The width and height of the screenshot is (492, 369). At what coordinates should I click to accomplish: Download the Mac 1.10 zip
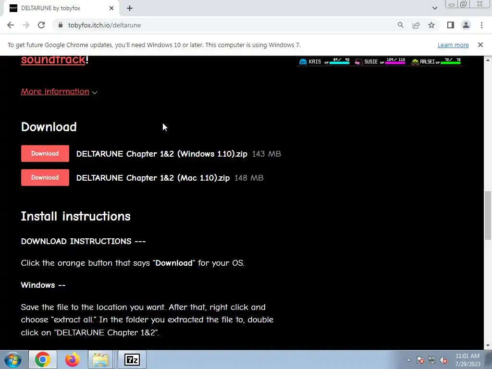click(45, 178)
